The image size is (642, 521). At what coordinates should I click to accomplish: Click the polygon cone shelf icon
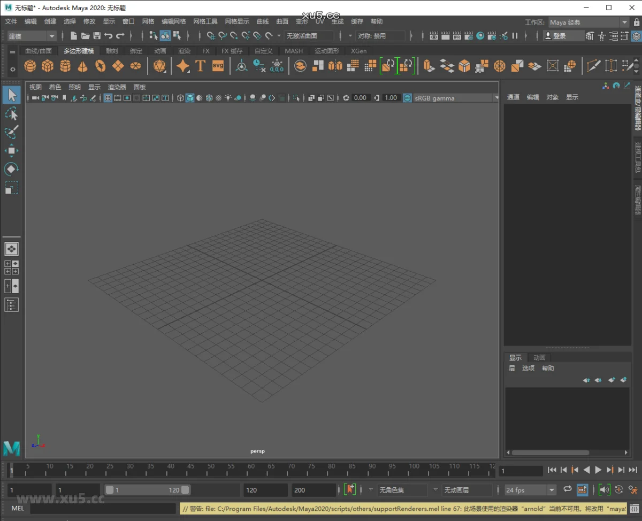click(82, 66)
